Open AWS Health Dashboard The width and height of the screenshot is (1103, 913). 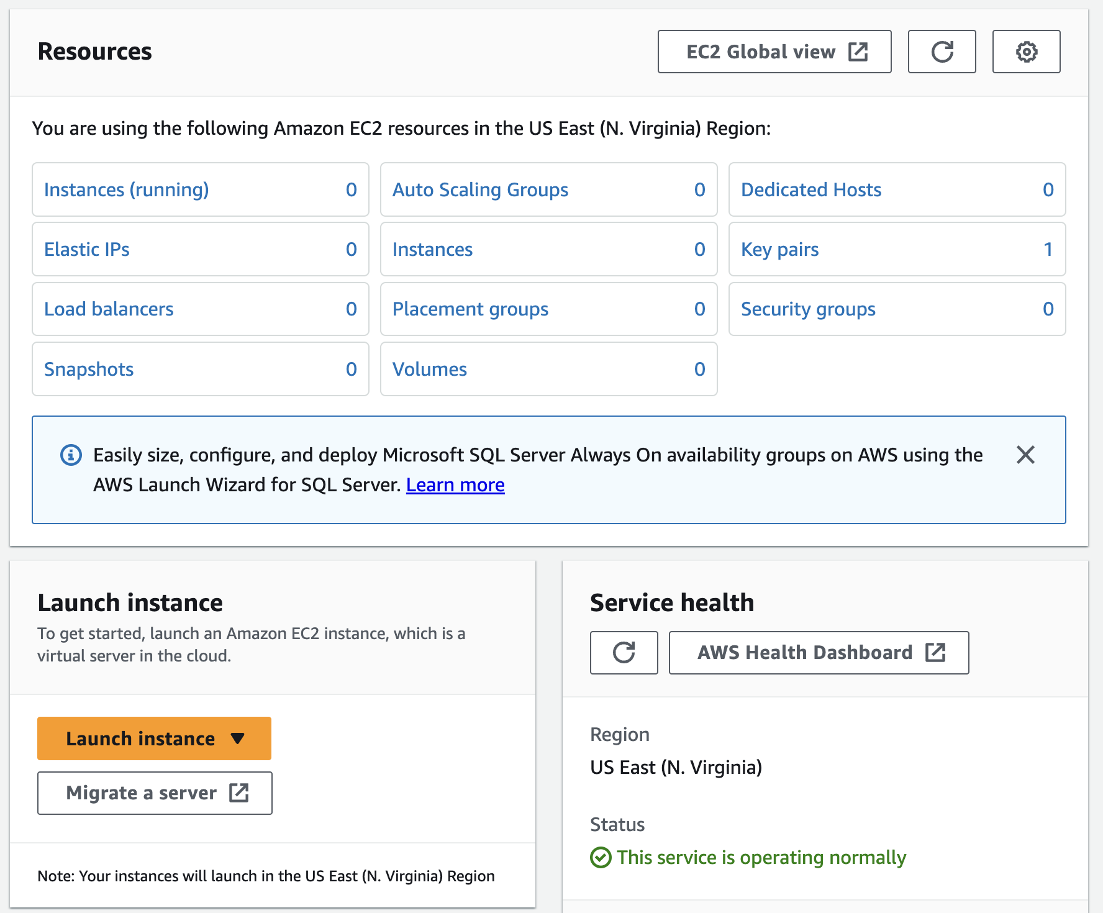pos(819,652)
